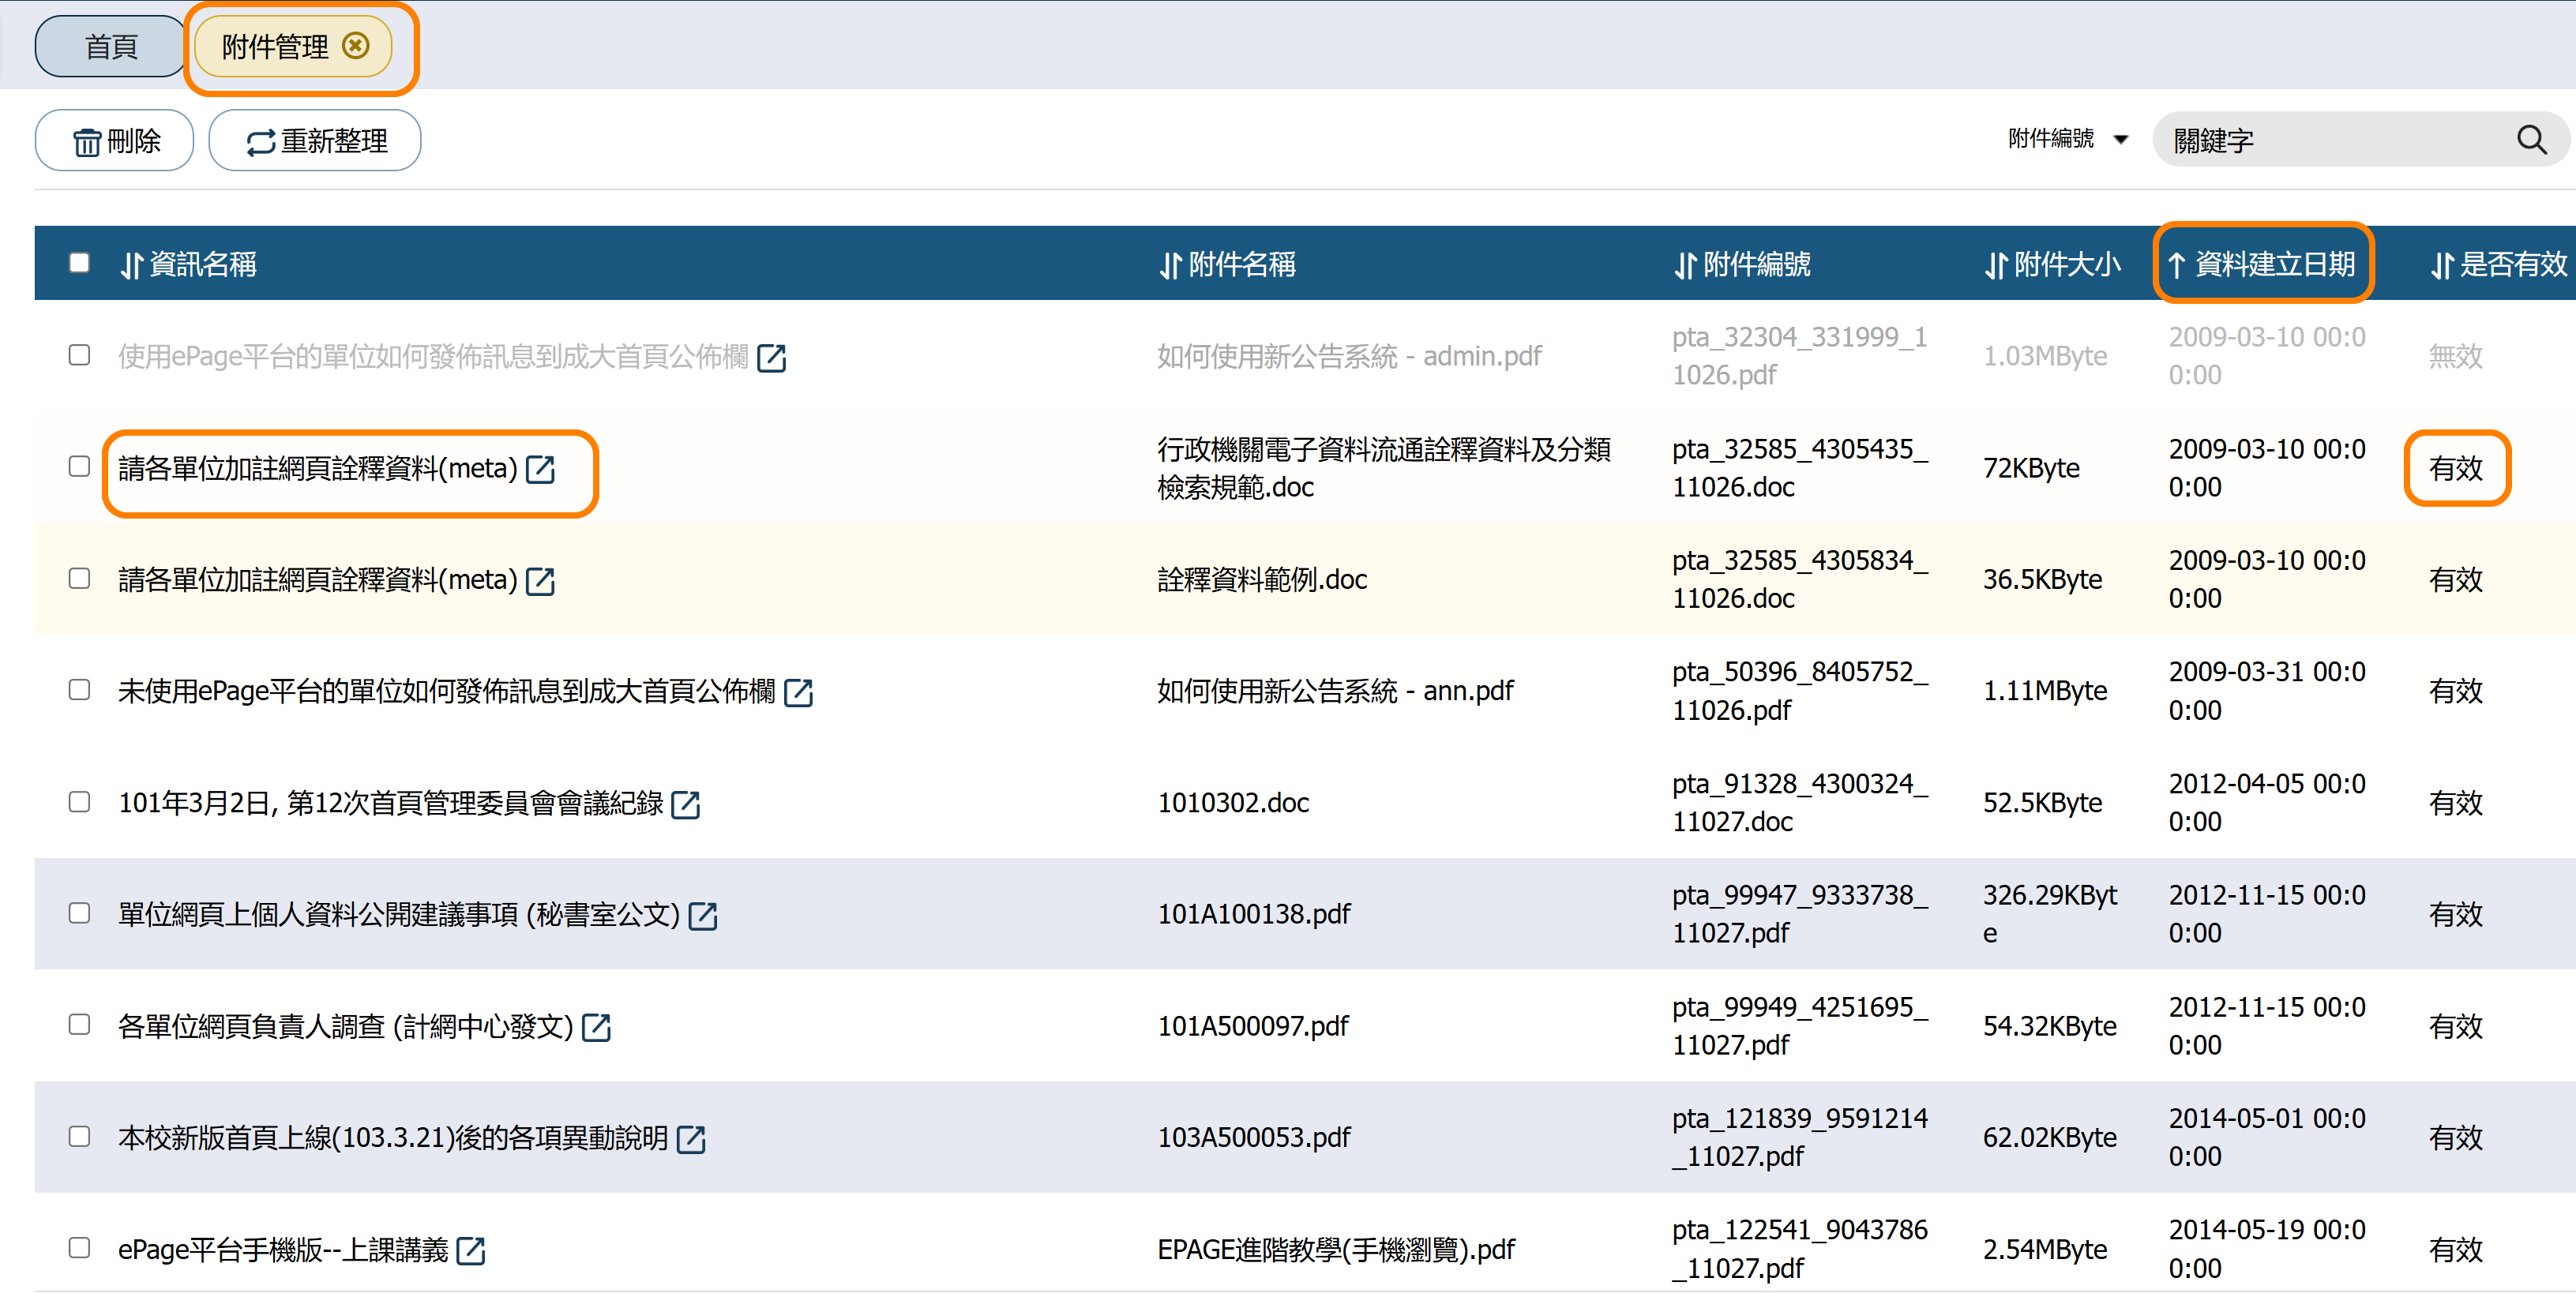Switch to the 首頁 tab
The image size is (2576, 1293).
click(x=110, y=47)
